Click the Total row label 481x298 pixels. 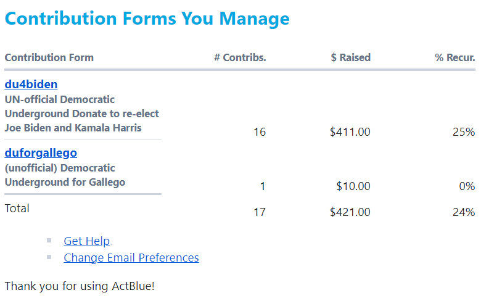(x=17, y=209)
